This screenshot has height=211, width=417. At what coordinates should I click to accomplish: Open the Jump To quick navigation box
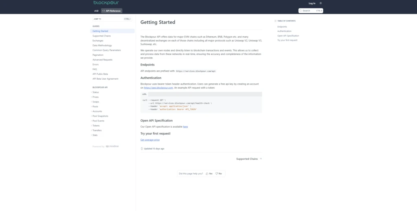click(112, 19)
